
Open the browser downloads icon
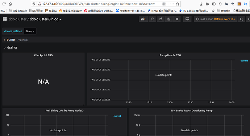coord(201,4)
